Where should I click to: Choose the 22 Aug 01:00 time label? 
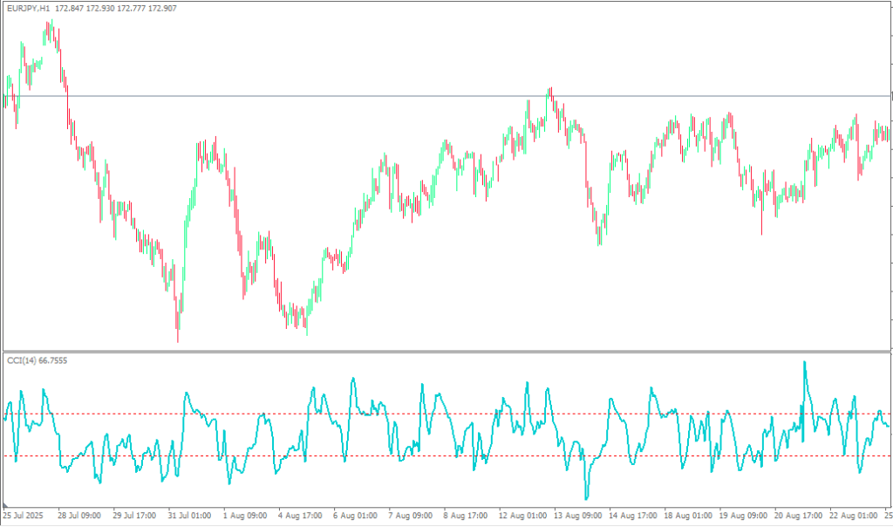[x=852, y=516]
